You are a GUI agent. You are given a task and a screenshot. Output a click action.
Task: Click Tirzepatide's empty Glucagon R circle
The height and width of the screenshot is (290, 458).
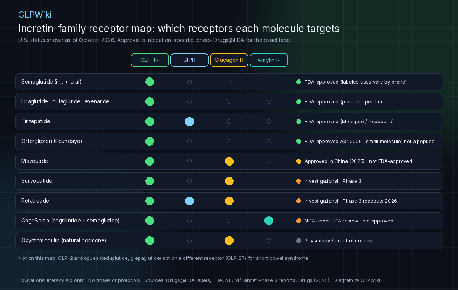229,121
